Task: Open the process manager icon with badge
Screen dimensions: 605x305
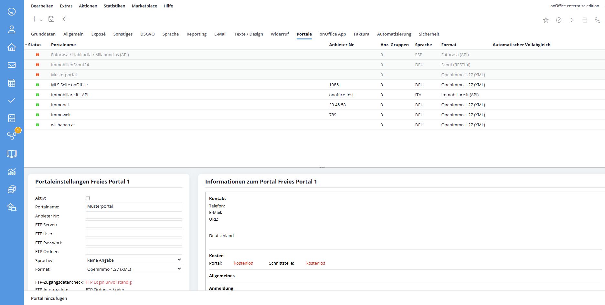Action: click(x=12, y=136)
